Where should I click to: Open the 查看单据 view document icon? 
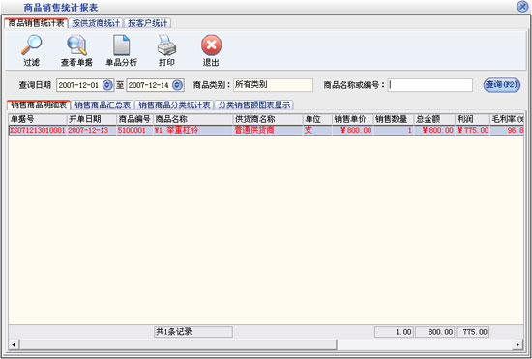point(76,45)
